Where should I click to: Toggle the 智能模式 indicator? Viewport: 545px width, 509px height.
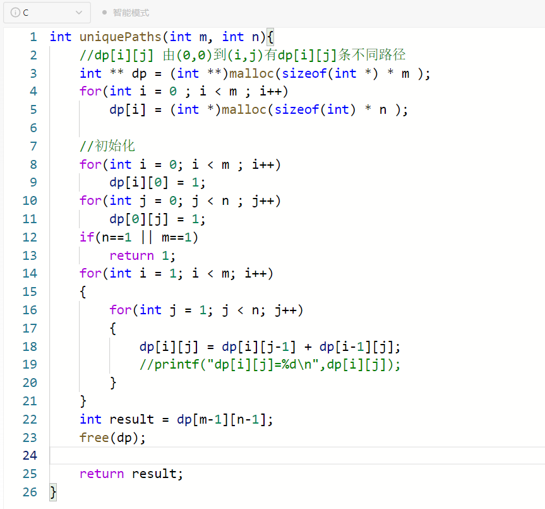point(126,13)
